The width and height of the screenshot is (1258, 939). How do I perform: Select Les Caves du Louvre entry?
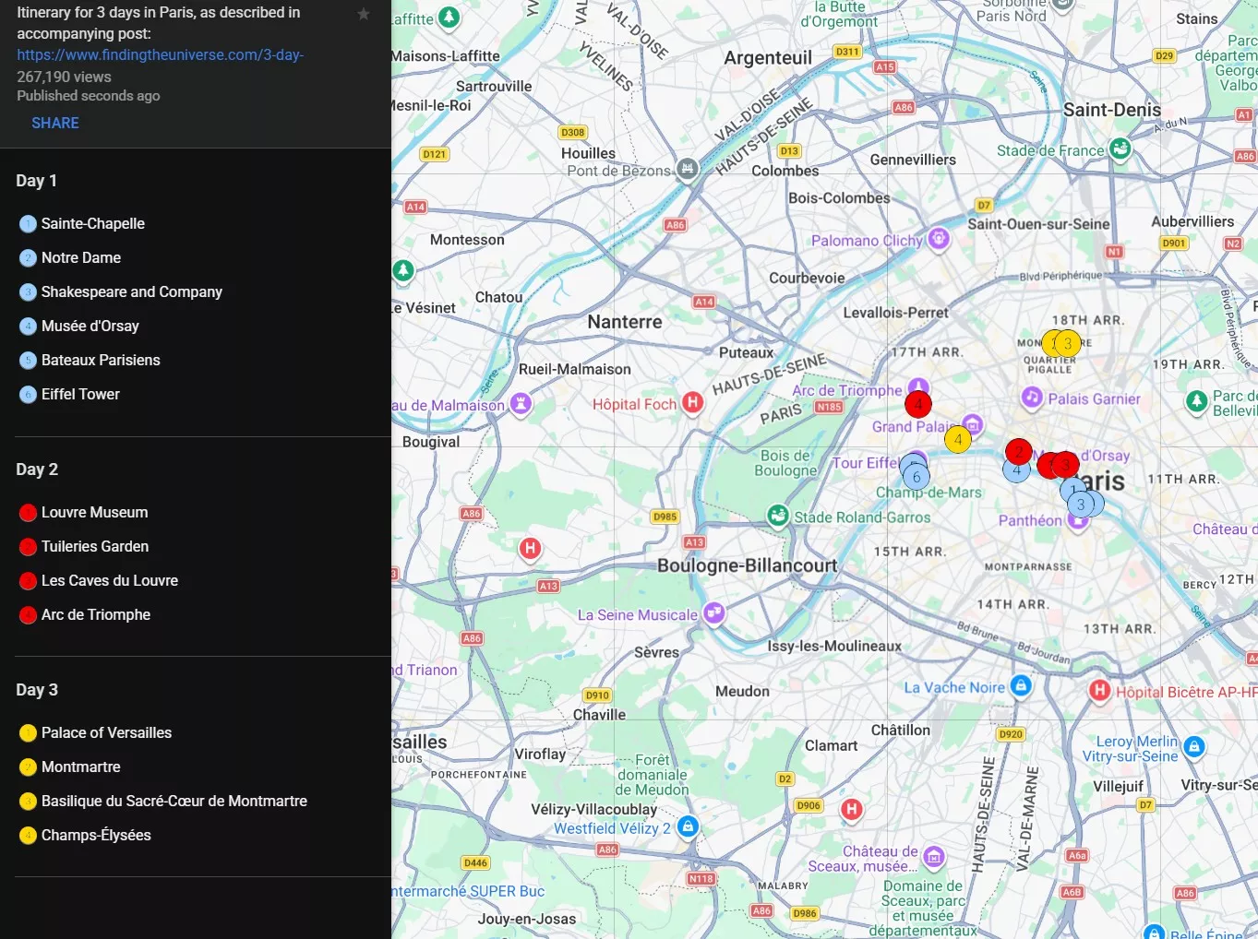point(110,580)
